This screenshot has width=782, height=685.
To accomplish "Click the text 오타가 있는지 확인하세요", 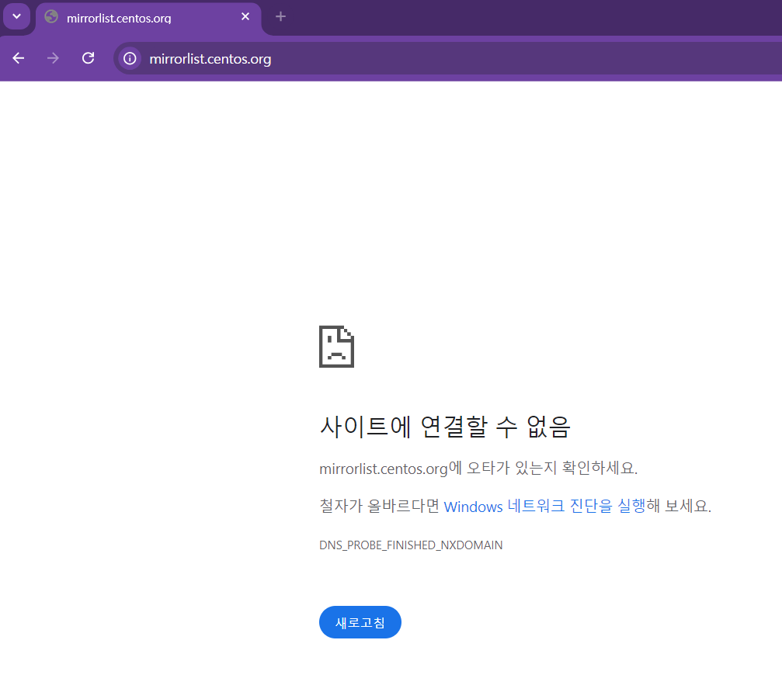I will tap(551, 468).
